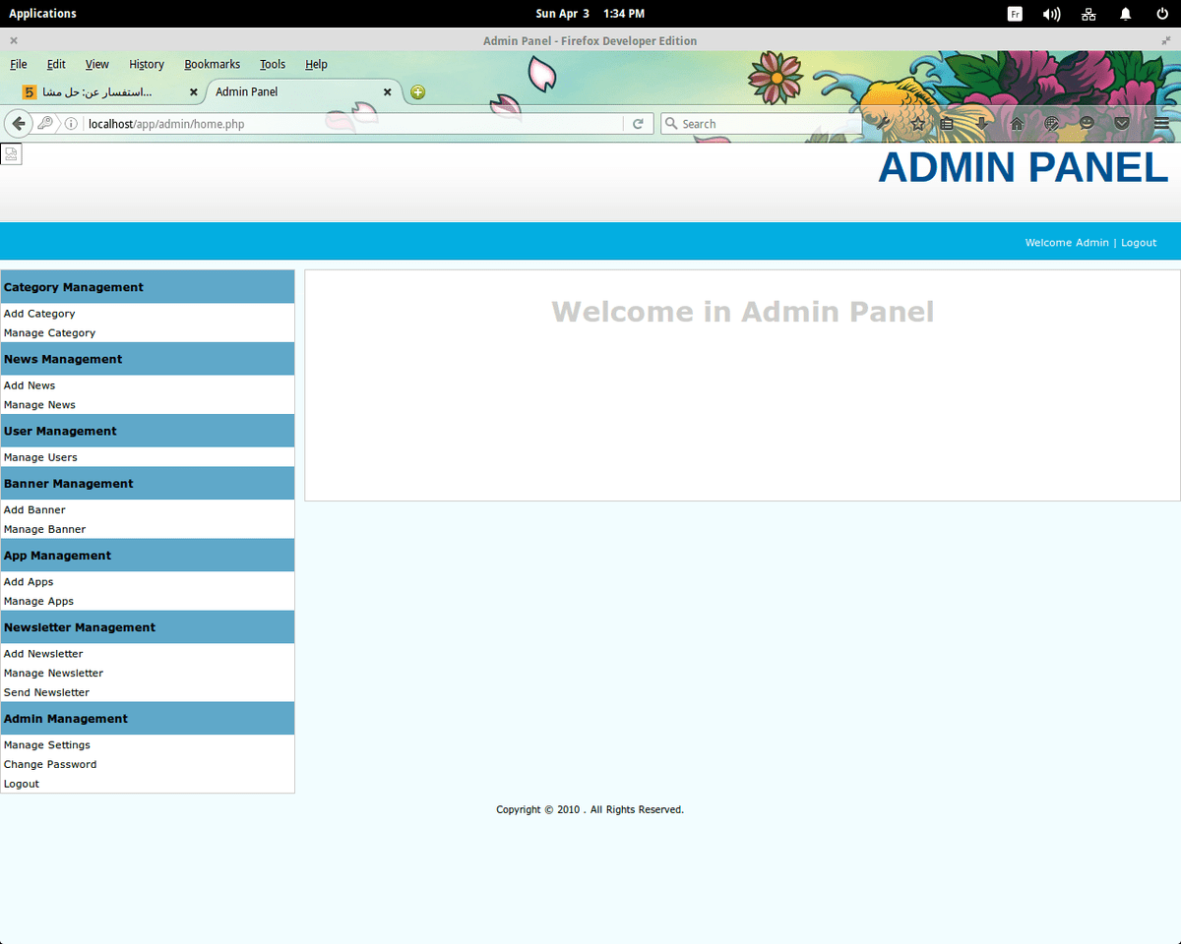This screenshot has height=944, width=1181.
Task: Open developer tools via the wrench icon
Action: click(x=884, y=124)
